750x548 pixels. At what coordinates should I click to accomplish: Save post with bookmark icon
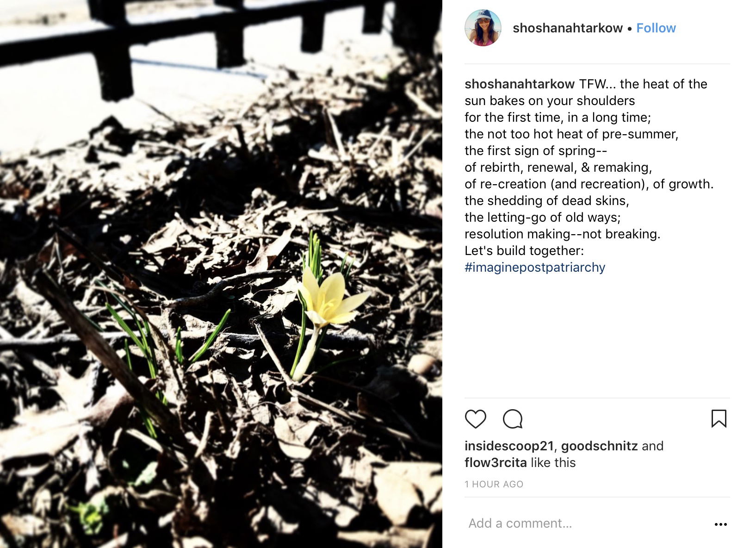pyautogui.click(x=719, y=418)
